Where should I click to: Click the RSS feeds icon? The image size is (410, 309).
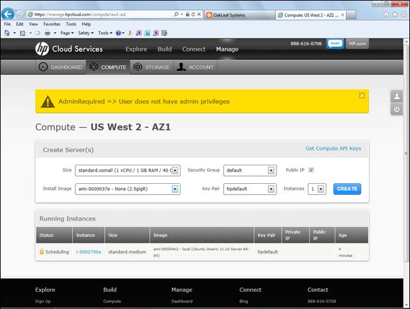(x=23, y=33)
